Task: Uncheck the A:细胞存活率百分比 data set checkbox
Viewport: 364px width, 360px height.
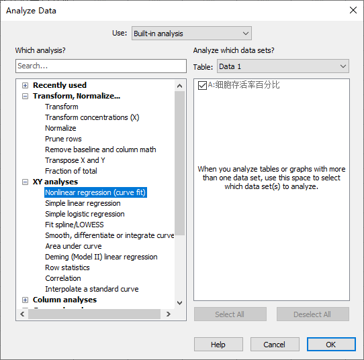Action: tap(202, 85)
